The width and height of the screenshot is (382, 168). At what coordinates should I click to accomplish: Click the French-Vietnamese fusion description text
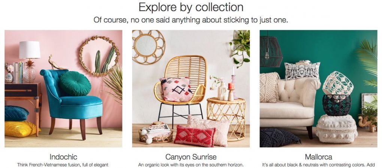tap(63, 165)
